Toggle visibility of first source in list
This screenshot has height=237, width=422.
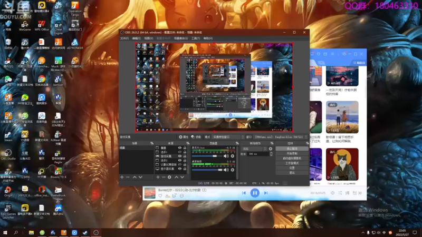pyautogui.click(x=180, y=148)
